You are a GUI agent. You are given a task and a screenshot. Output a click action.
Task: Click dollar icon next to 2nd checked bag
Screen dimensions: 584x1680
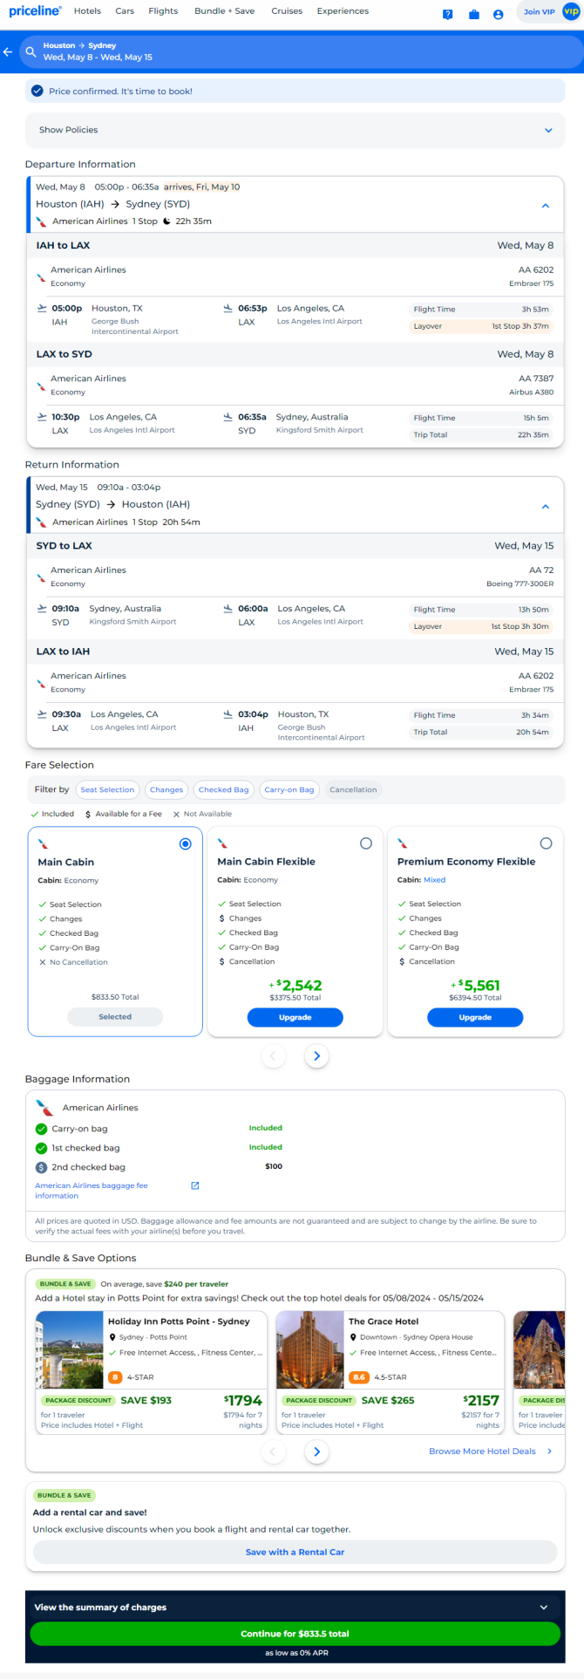click(x=41, y=1167)
